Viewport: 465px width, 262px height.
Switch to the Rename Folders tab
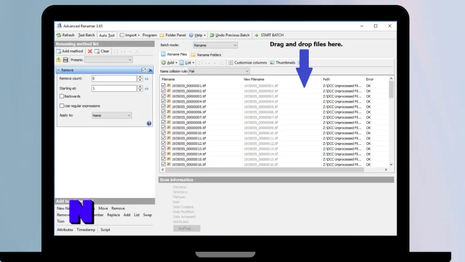[x=206, y=55]
